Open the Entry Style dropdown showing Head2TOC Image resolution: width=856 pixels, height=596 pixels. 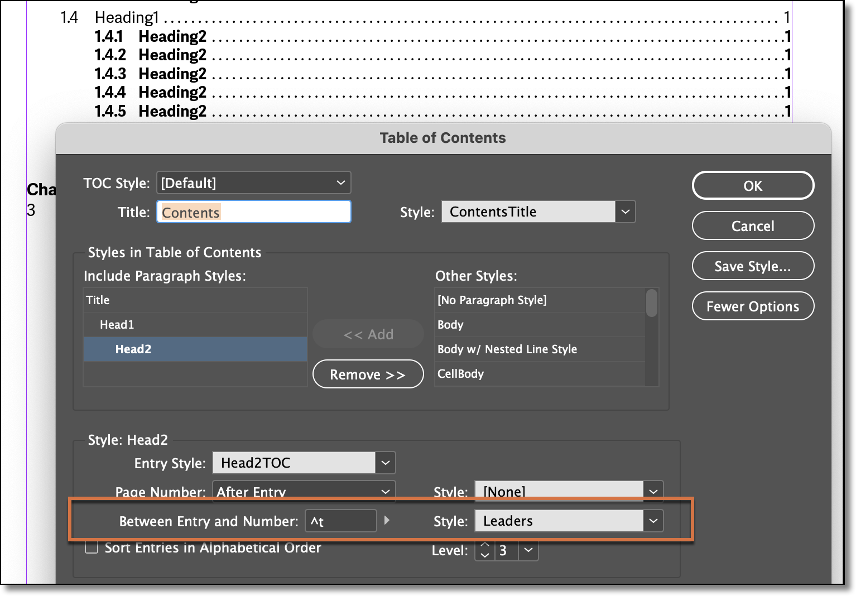(x=384, y=463)
